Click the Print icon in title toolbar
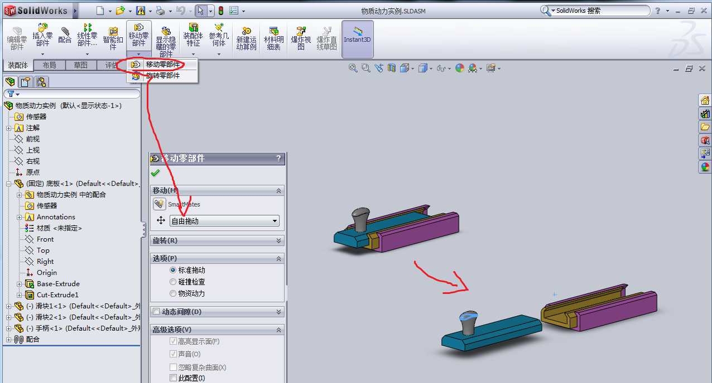This screenshot has height=383, width=712. tap(160, 11)
